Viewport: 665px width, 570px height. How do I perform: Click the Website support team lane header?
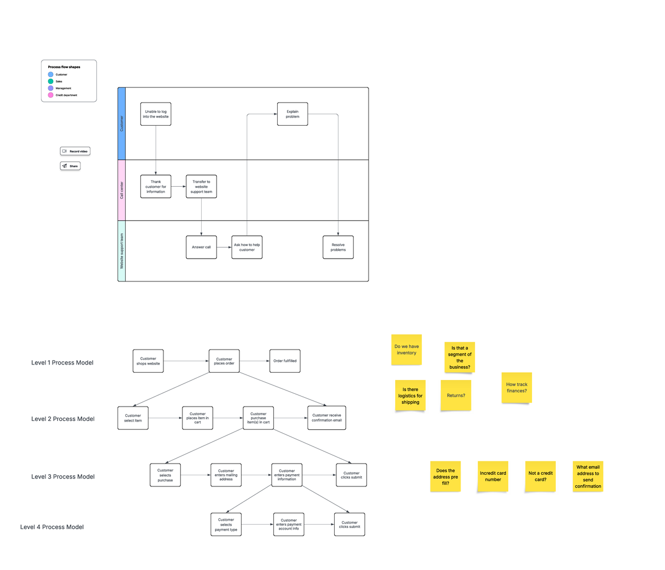(122, 251)
